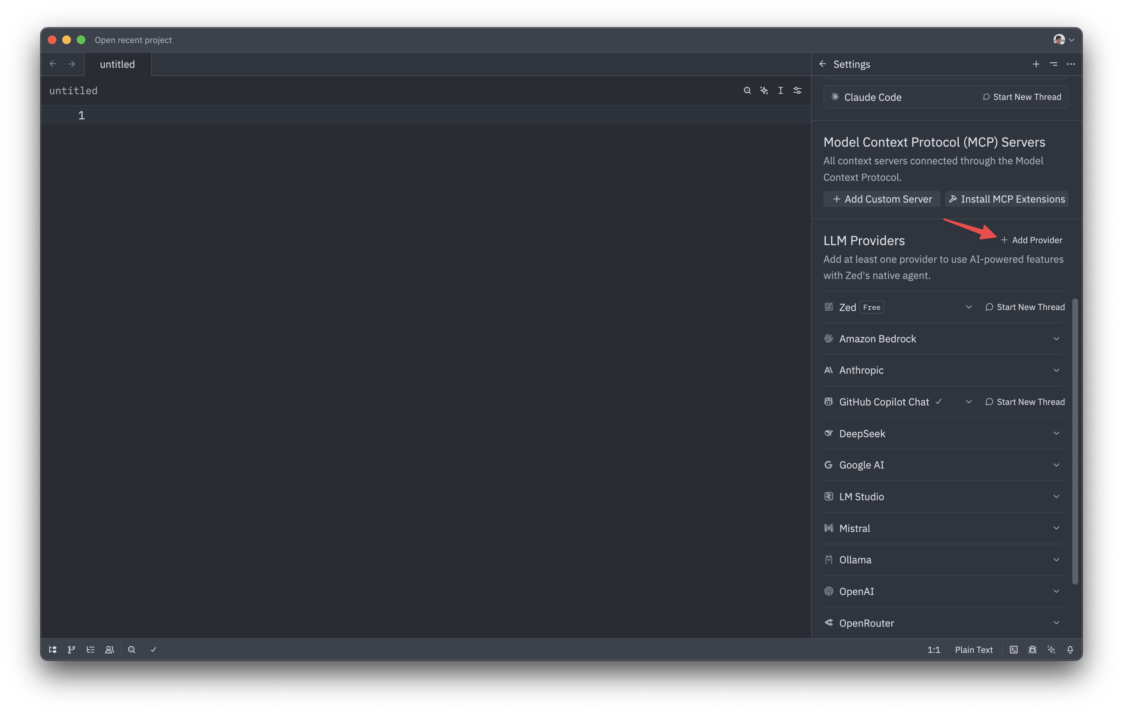Open the user avatar menu in title bar
The width and height of the screenshot is (1123, 714).
click(1063, 40)
